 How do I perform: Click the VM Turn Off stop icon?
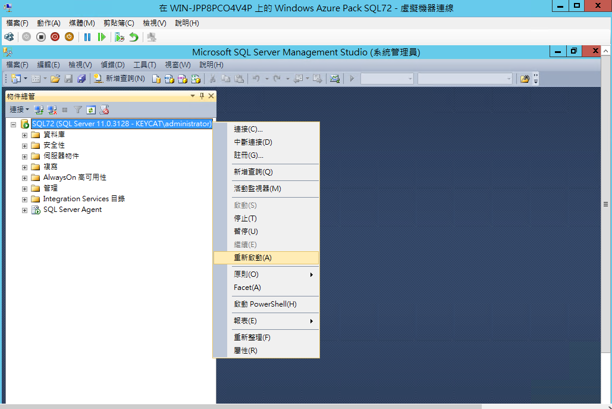(41, 37)
